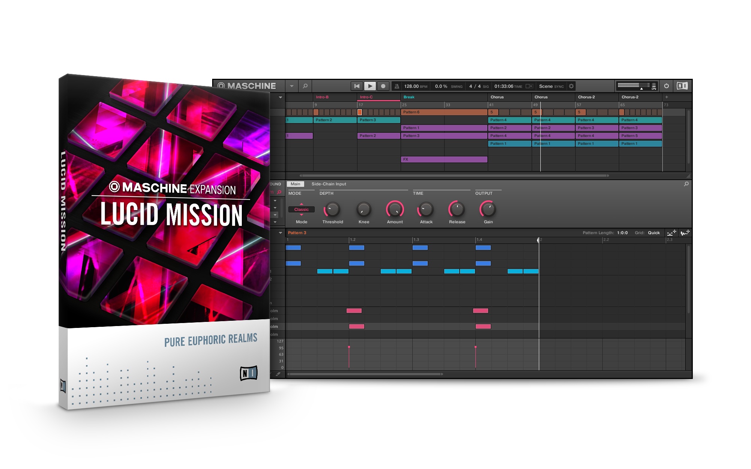Open the highlighted sound slot dropdown arrow
Image resolution: width=751 pixels, height=469 pixels.
pos(275,215)
